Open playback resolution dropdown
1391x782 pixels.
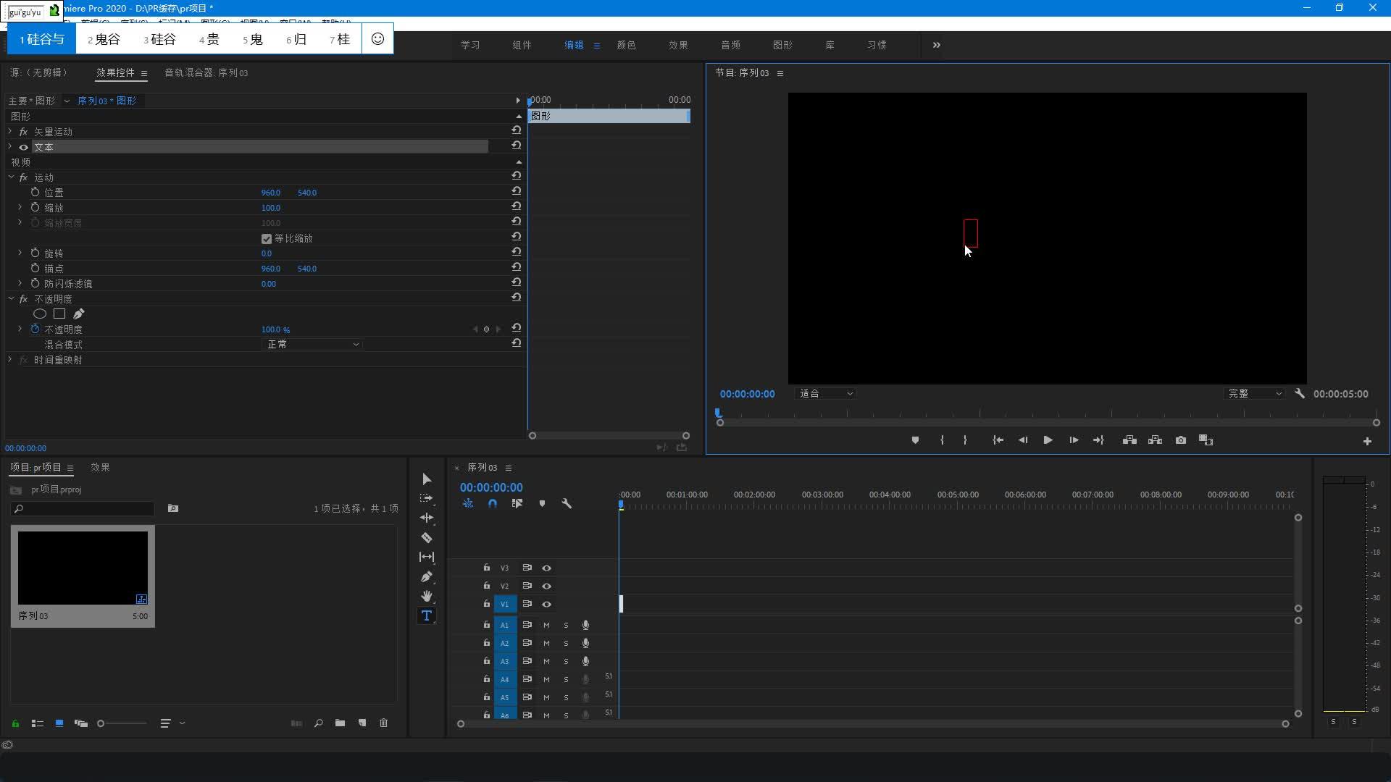[1254, 394]
